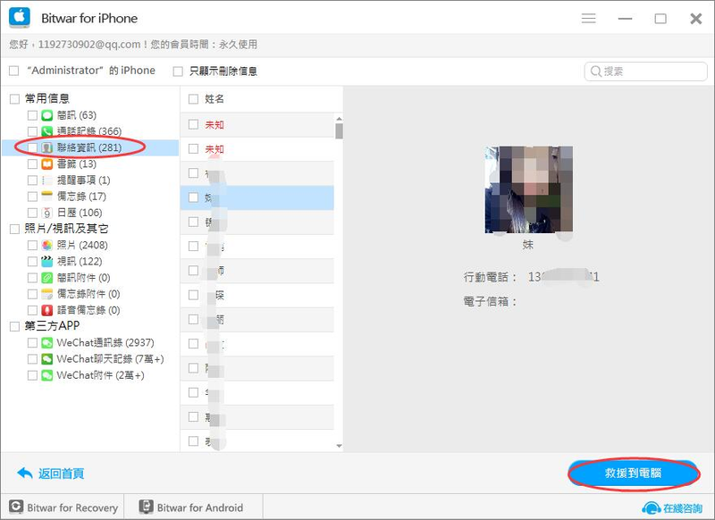The width and height of the screenshot is (715, 520).
Task: Click the 返回首頁 link
Action: point(61,474)
